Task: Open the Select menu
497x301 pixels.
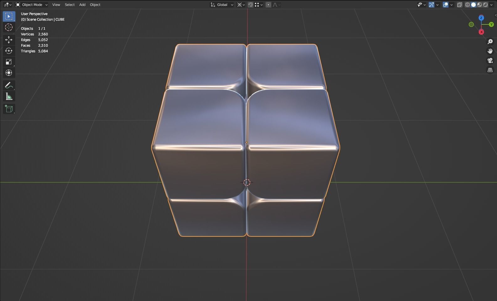Action: 70,5
